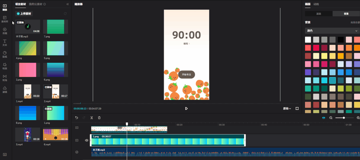Click the 上传素材 upload button
The width and height of the screenshot is (360, 160).
24,14
